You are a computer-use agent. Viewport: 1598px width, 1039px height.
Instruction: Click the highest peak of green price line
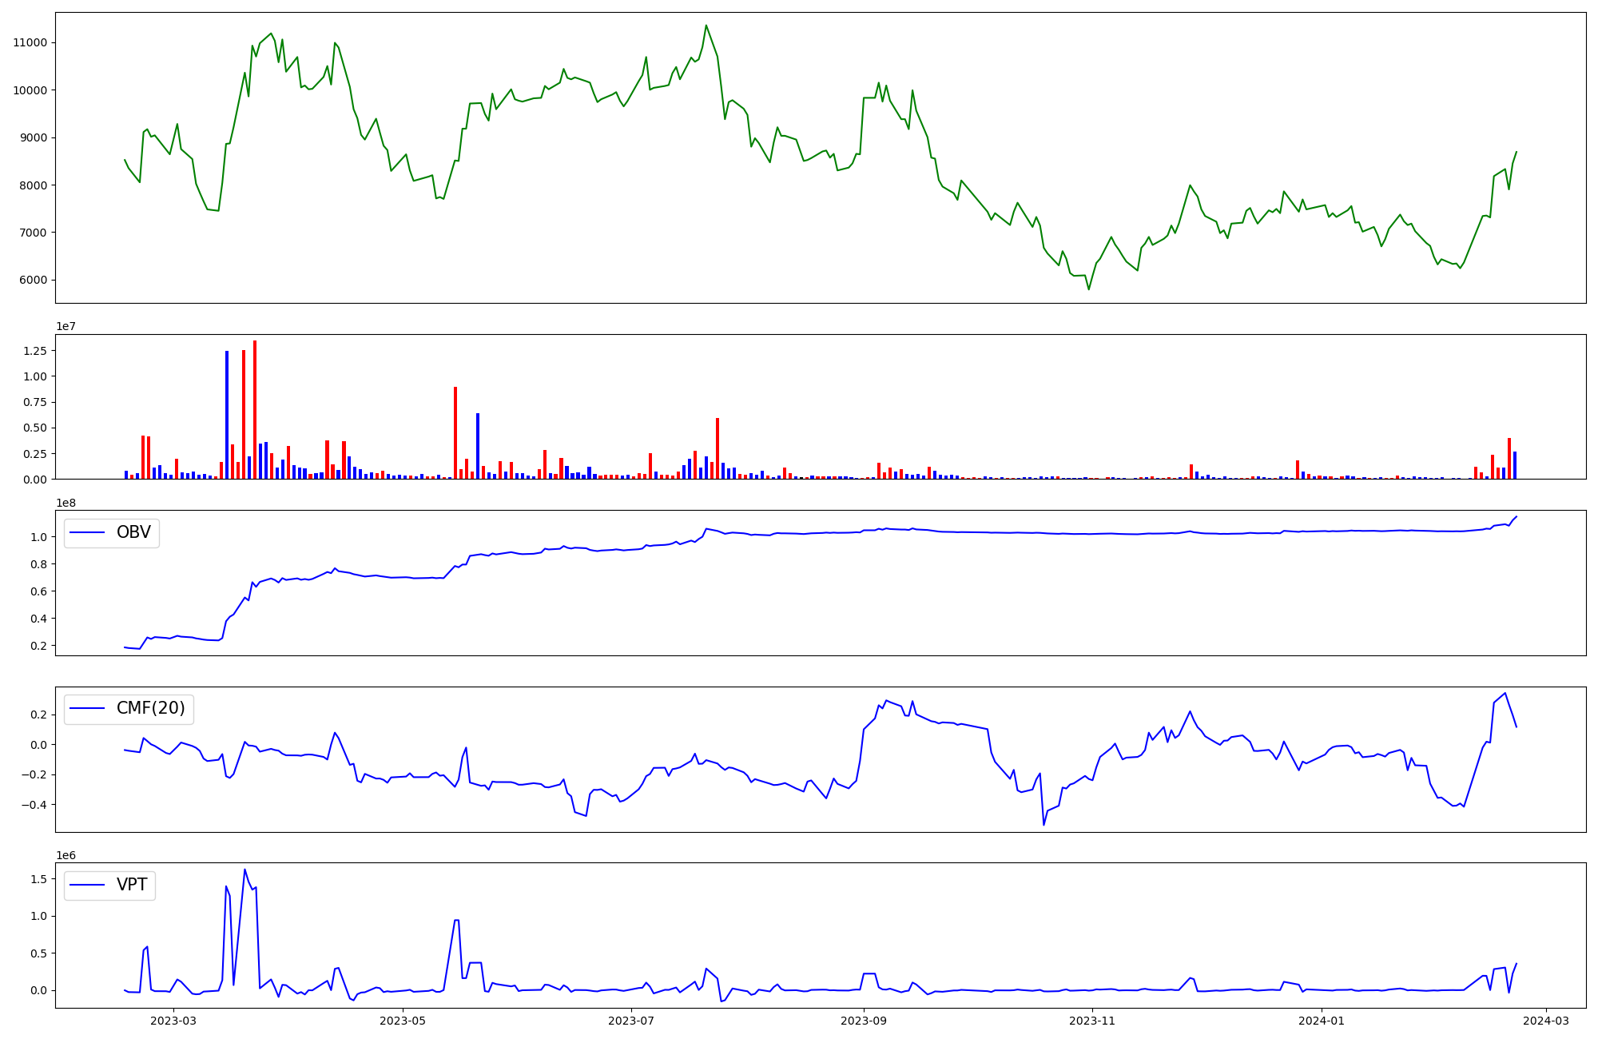pyautogui.click(x=706, y=26)
